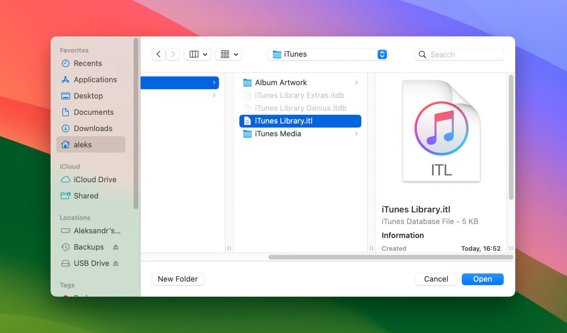Click the first column width handle

coord(229,248)
